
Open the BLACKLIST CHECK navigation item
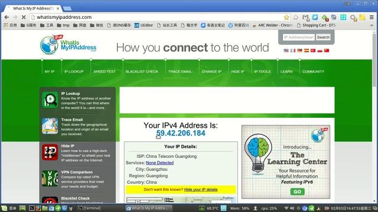(142, 71)
